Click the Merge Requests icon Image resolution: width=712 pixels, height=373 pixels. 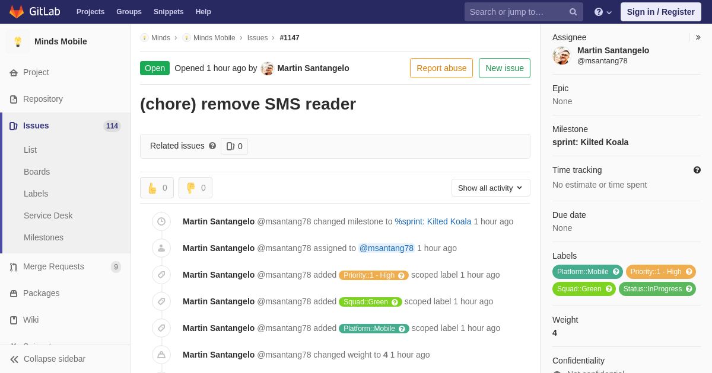coord(14,267)
